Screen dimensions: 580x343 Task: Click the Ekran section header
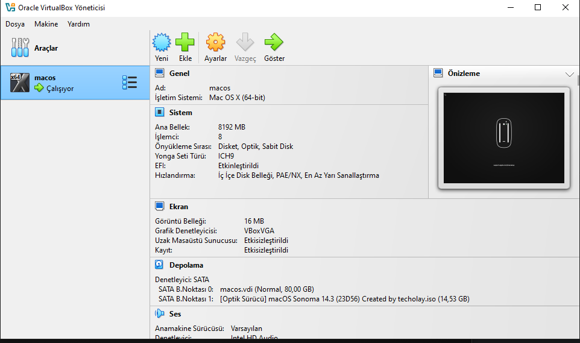178,207
